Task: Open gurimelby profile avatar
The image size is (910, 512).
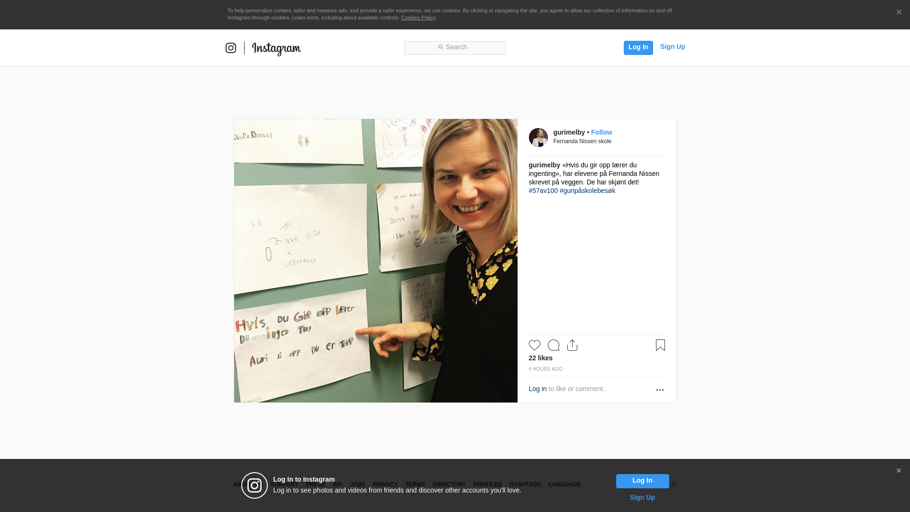Action: point(538,137)
